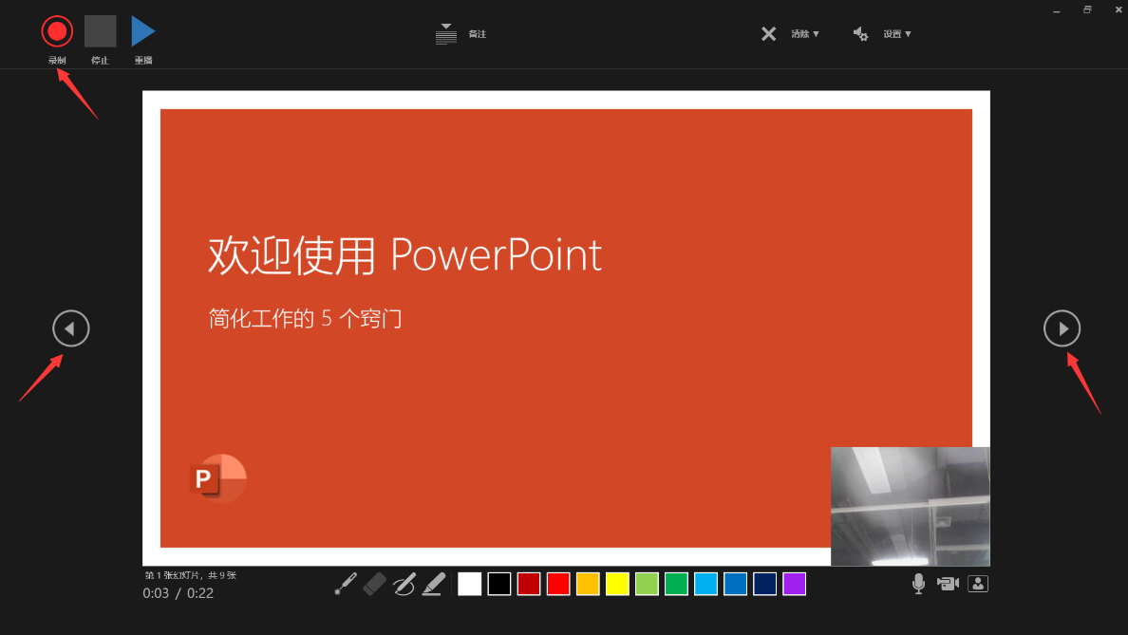The image size is (1128, 635).
Task: Minimize the recording window
Action: pyautogui.click(x=1056, y=10)
